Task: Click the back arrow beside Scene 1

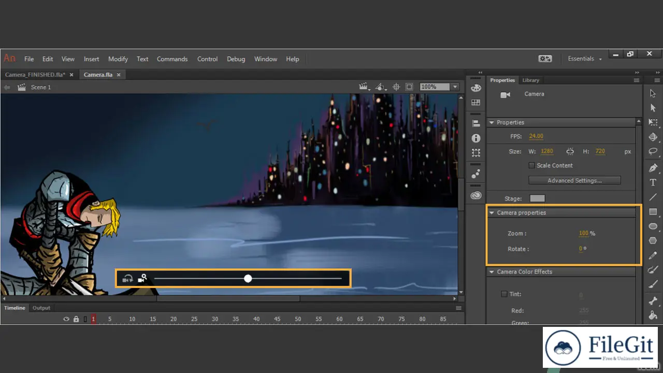Action: (x=7, y=87)
